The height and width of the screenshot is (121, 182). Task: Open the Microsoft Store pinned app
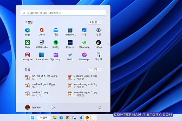click(70, 32)
